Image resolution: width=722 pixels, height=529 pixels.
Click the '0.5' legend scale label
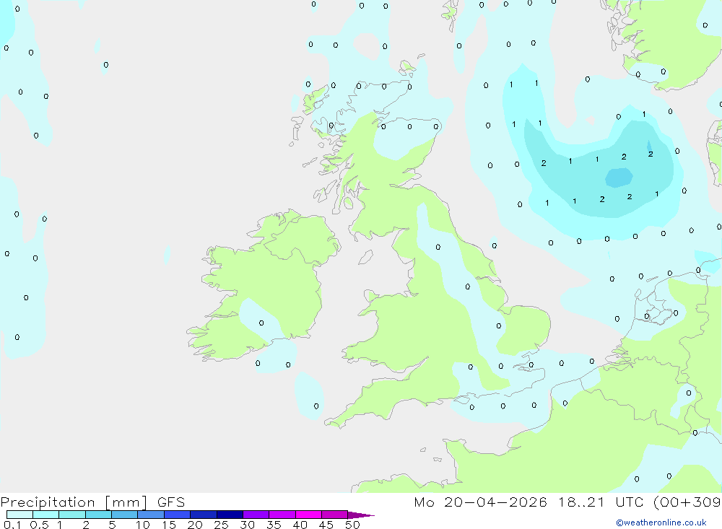(40, 525)
